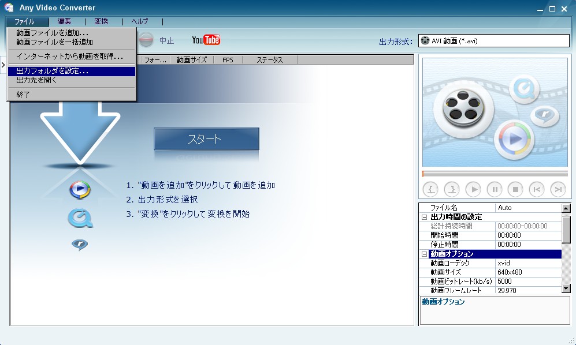Click the 動画コーデック xvid value

tap(529, 263)
